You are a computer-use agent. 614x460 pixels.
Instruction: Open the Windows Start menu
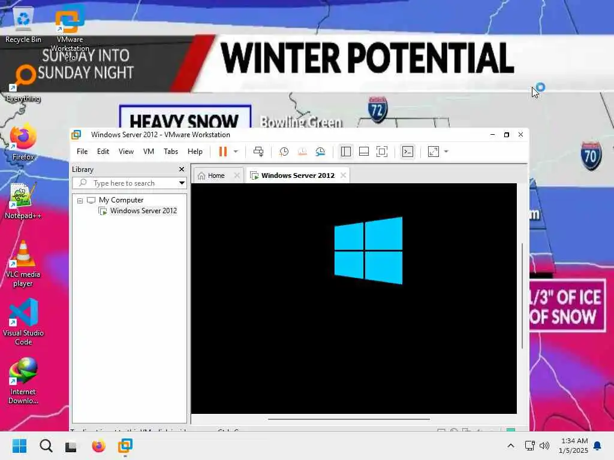pyautogui.click(x=20, y=446)
